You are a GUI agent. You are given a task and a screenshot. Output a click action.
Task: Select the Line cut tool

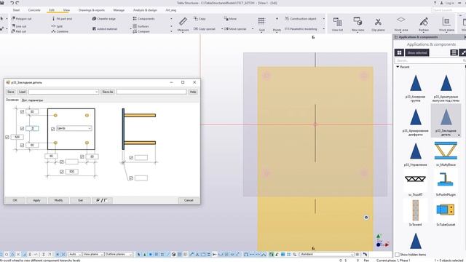[x=19, y=26]
